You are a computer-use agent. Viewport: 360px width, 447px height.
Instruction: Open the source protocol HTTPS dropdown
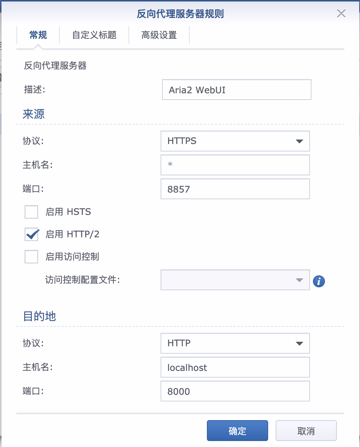coord(235,141)
